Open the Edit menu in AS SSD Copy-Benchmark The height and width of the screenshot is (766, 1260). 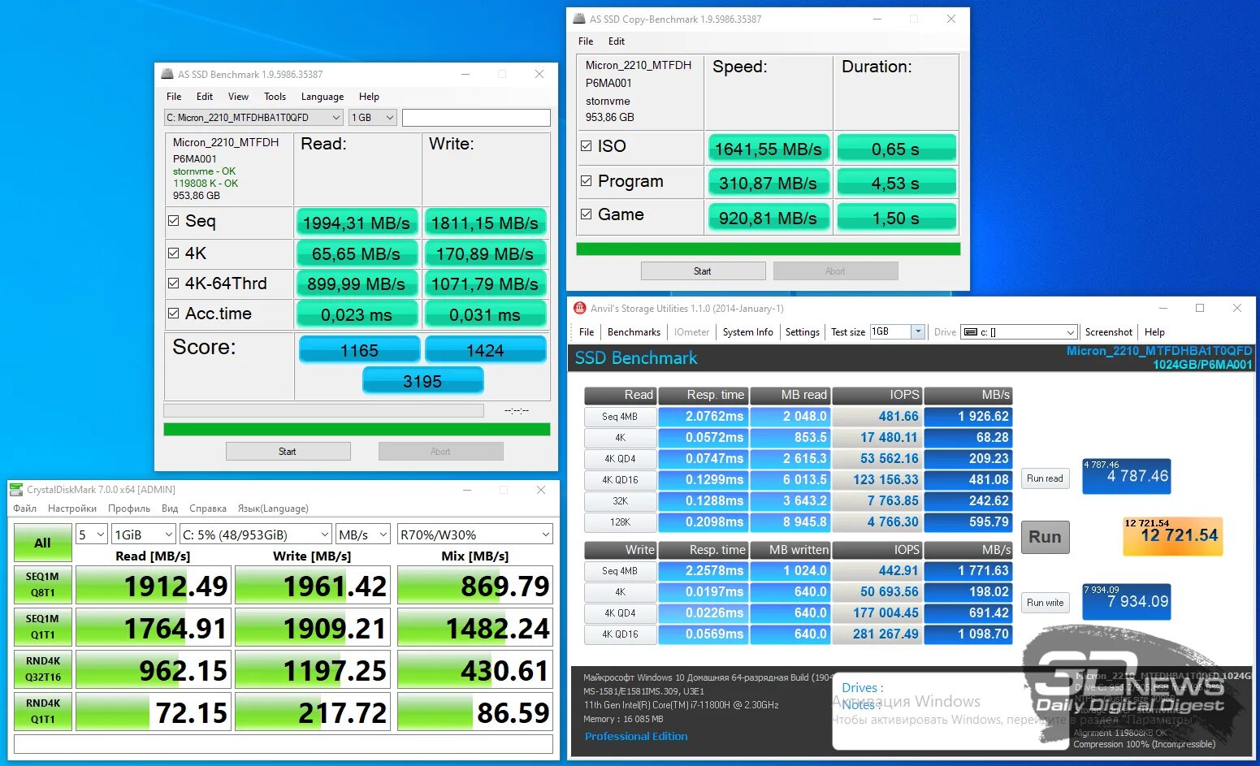pyautogui.click(x=617, y=41)
